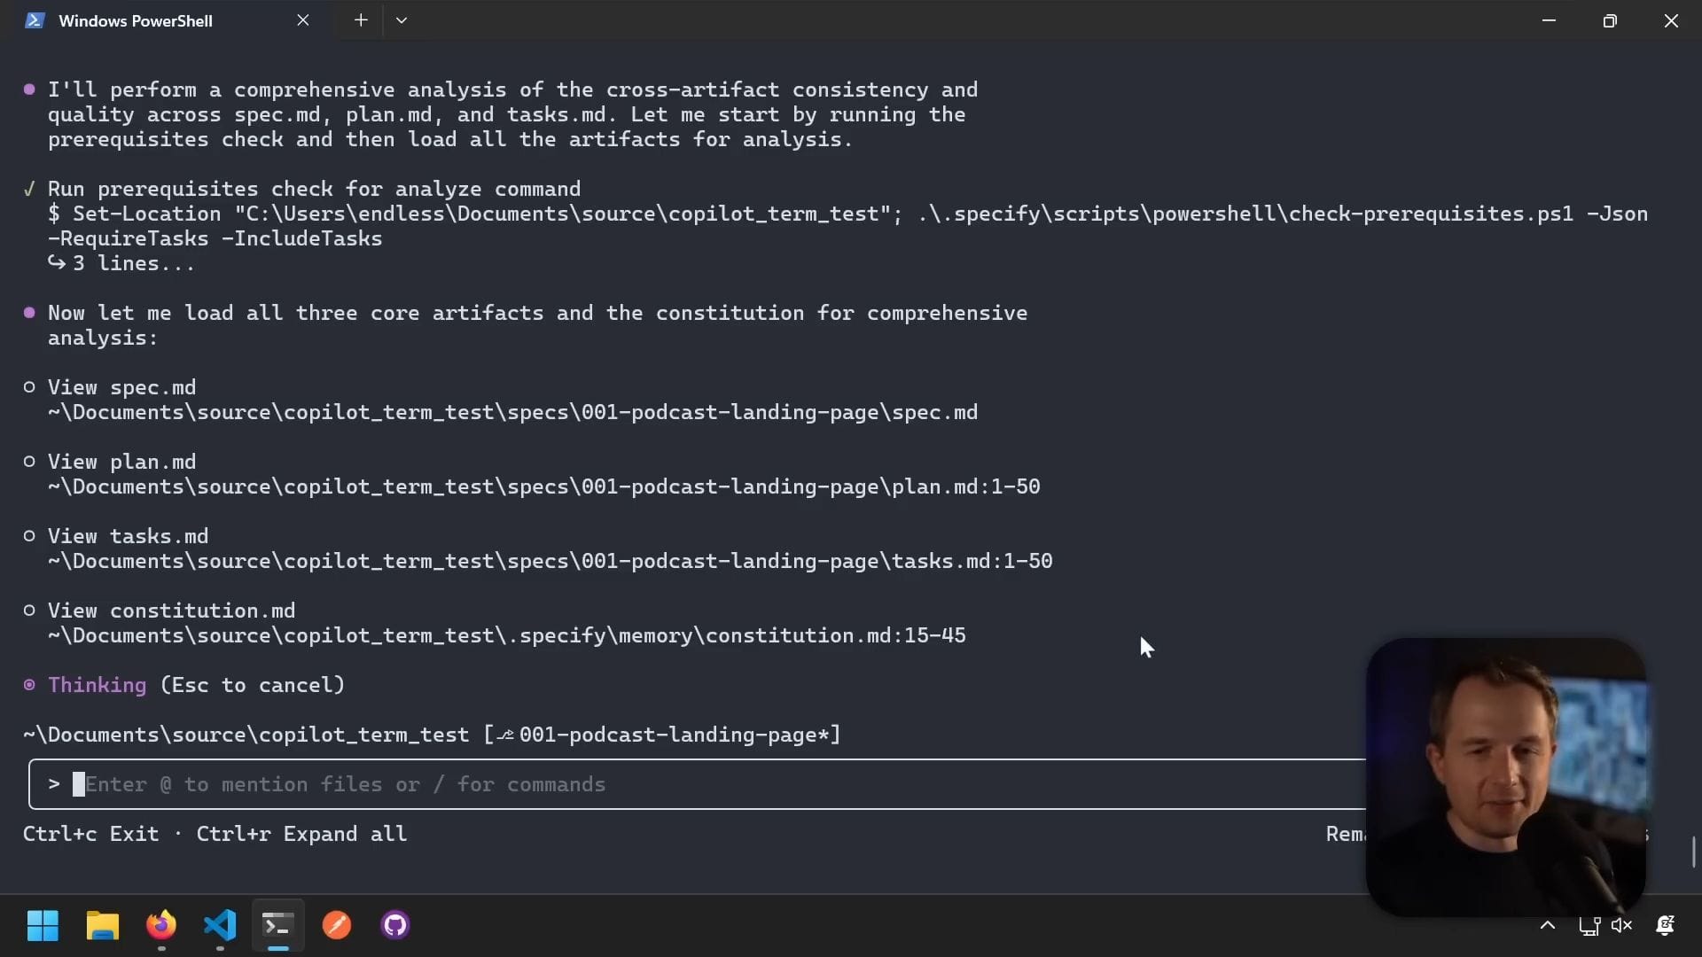Click the webcam video overlay
This screenshot has height=957, width=1702.
tap(1505, 776)
